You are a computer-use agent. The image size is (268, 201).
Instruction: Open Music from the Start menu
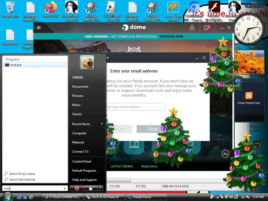coord(76,105)
